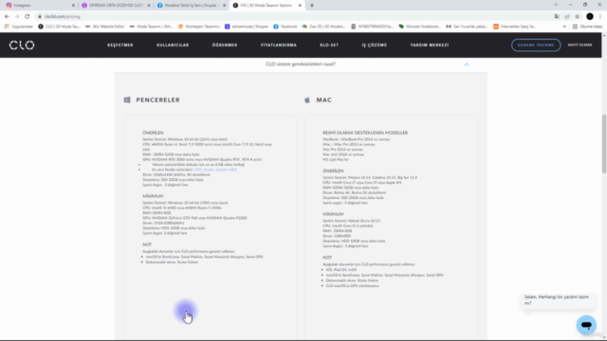Image resolution: width=607 pixels, height=341 pixels.
Task: Click the DENEME İNDİRME button
Action: (536, 45)
